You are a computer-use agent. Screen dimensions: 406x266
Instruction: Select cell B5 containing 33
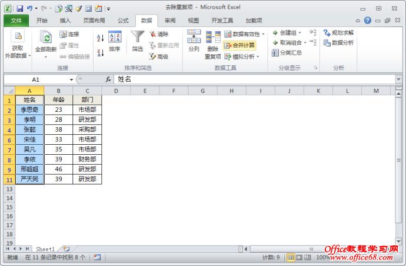click(58, 139)
